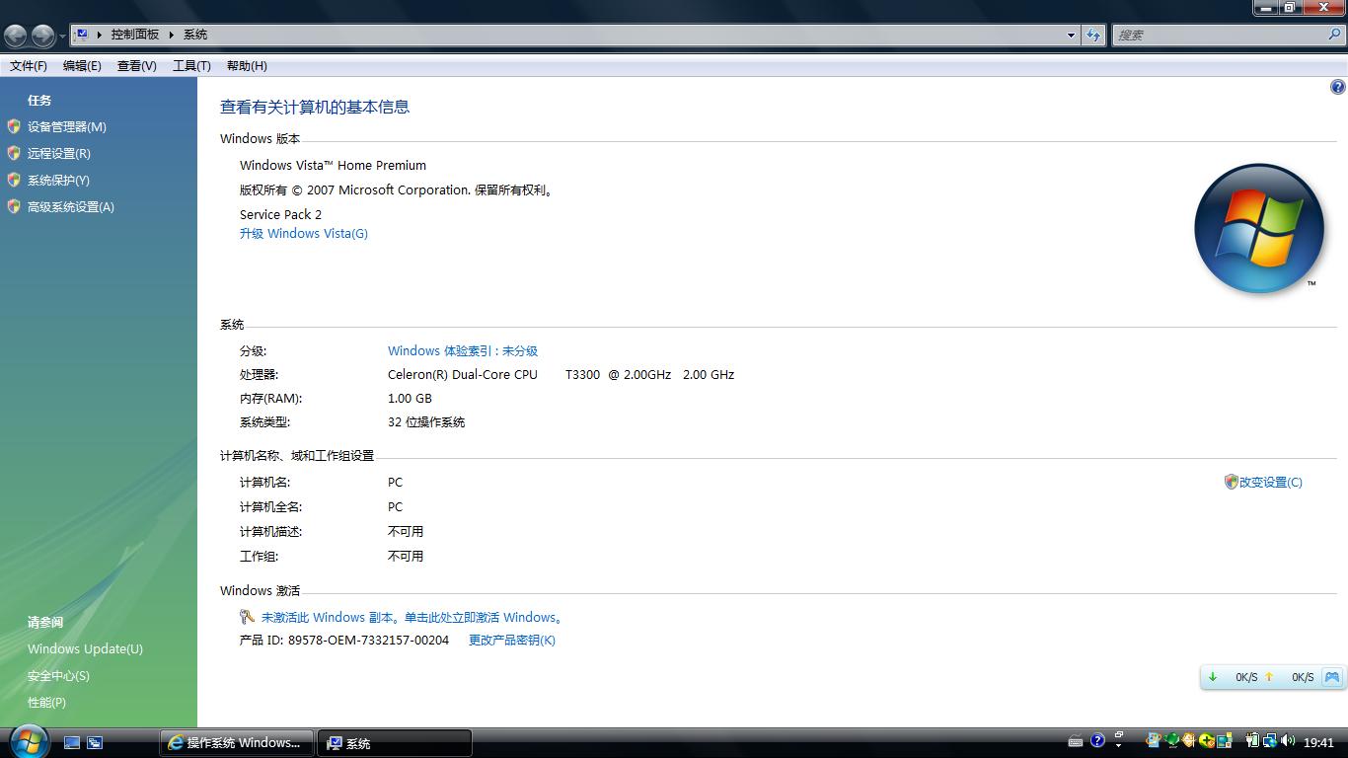Screen dimensions: 1348x758
Task: Click the shield icon next to 远程设置
Action: pos(14,153)
